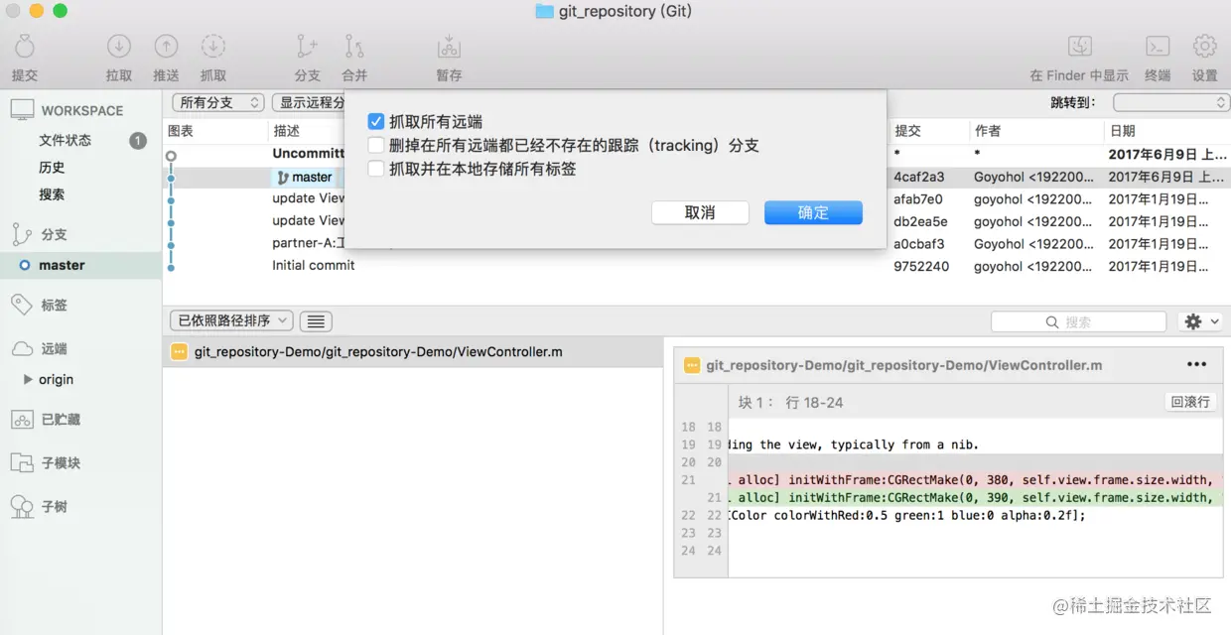Click the 推送 (Push) toolbar icon
This screenshot has width=1231, height=635.
click(x=166, y=47)
